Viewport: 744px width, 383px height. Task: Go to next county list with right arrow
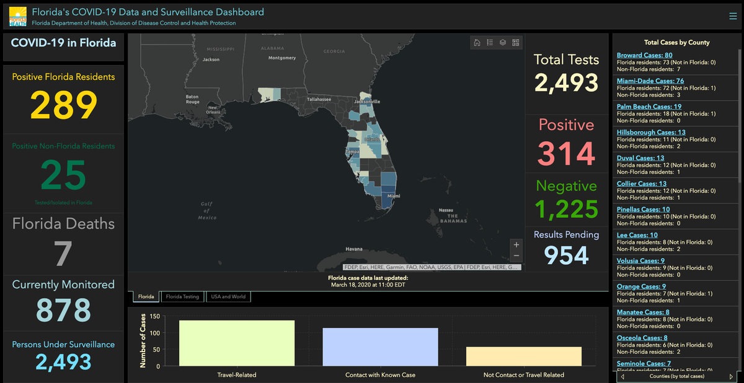tap(731, 376)
